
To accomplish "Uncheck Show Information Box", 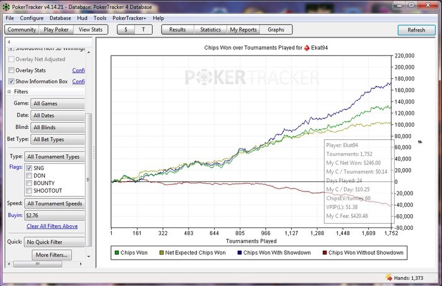I will tap(11, 81).
